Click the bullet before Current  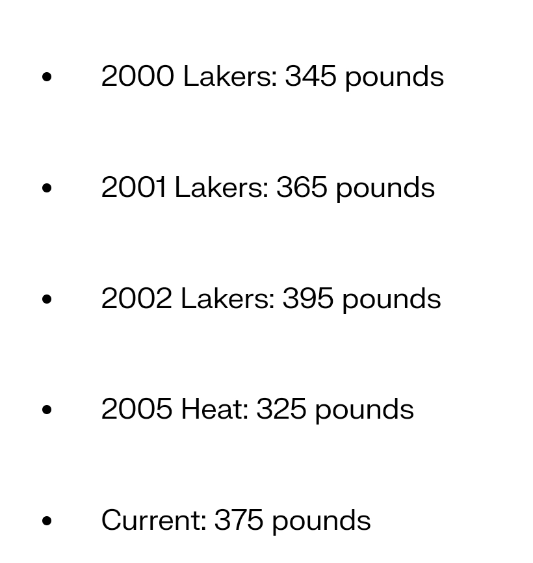coord(47,521)
